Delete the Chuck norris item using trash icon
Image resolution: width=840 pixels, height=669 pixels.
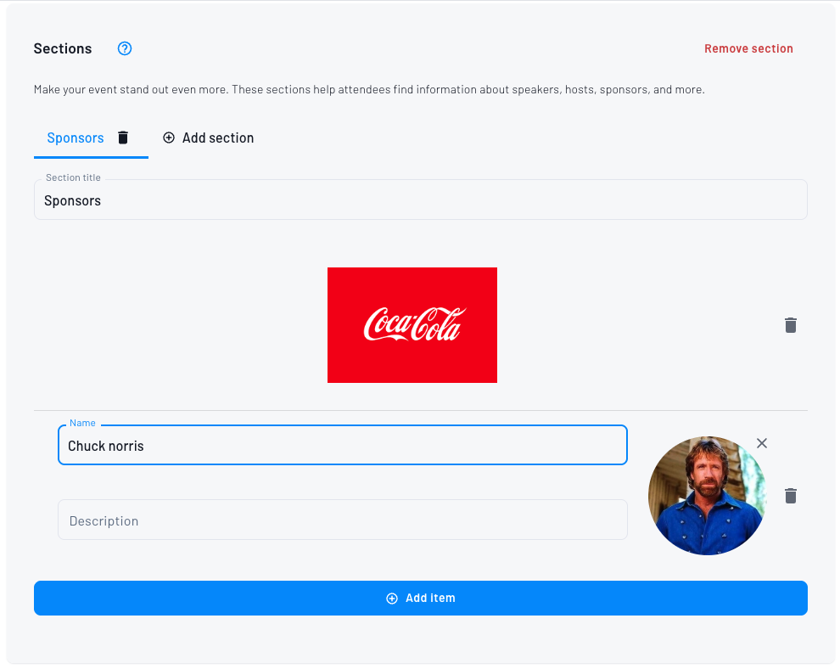point(791,496)
